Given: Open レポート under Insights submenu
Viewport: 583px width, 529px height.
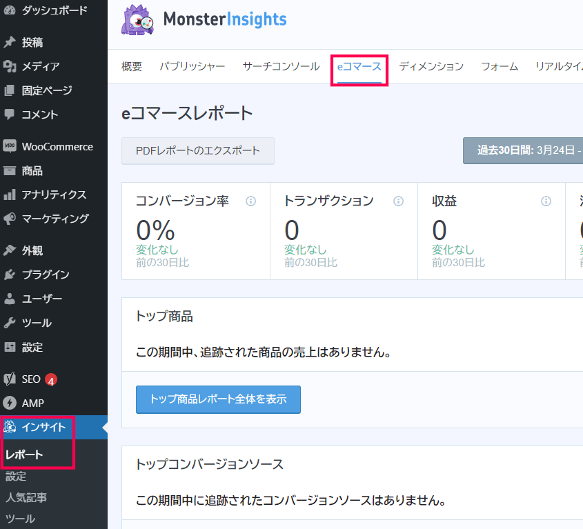Looking at the screenshot, I should pyautogui.click(x=24, y=455).
